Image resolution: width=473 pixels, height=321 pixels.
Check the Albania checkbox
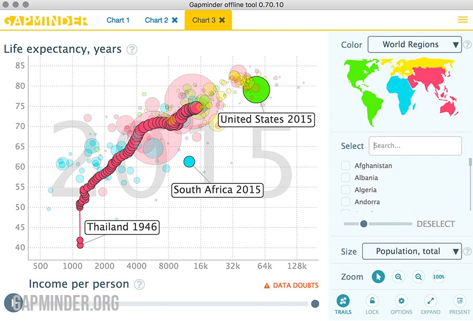click(346, 178)
